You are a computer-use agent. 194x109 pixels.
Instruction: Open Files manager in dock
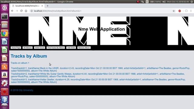pos(5,25)
